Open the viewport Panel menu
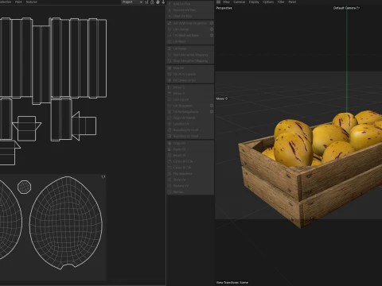Screen dimensions: 382x286 tap(292, 2)
